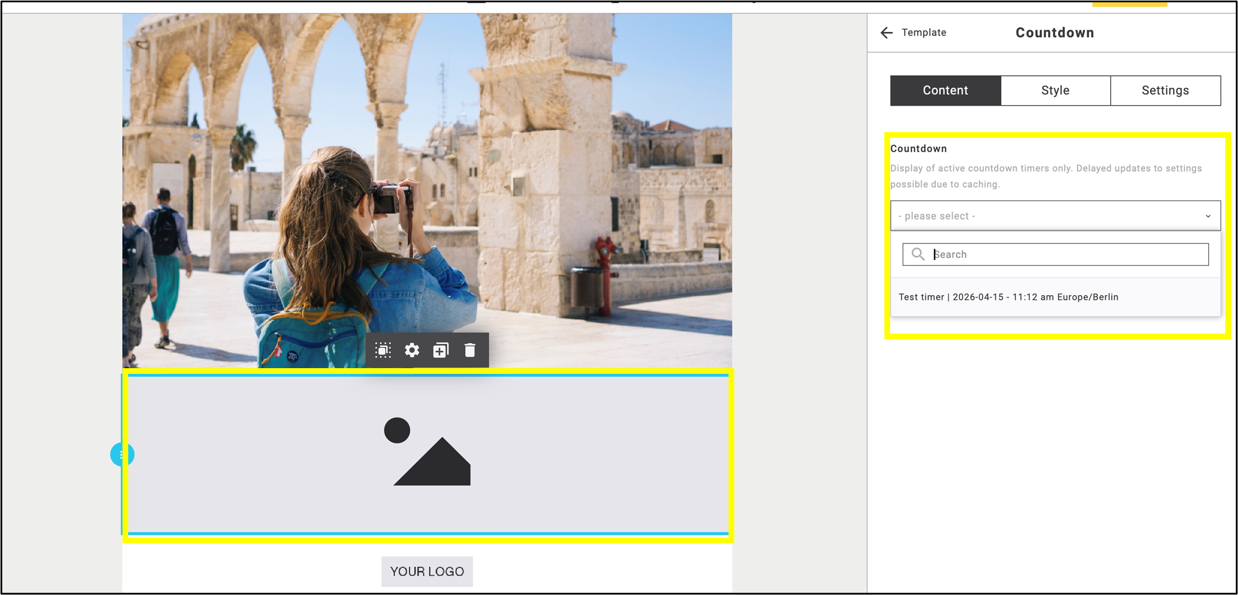This screenshot has height=595, width=1238.
Task: Delete the countdown block with trash icon
Action: click(x=470, y=350)
